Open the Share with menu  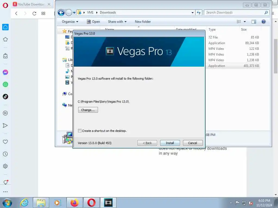coord(117,22)
